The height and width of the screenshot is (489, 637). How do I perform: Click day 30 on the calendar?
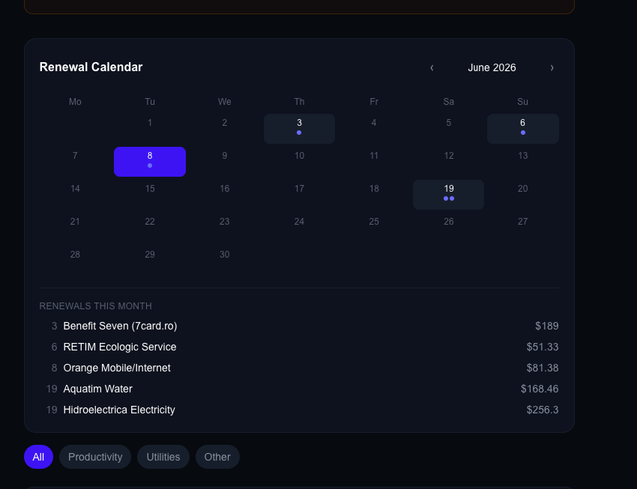[225, 260]
